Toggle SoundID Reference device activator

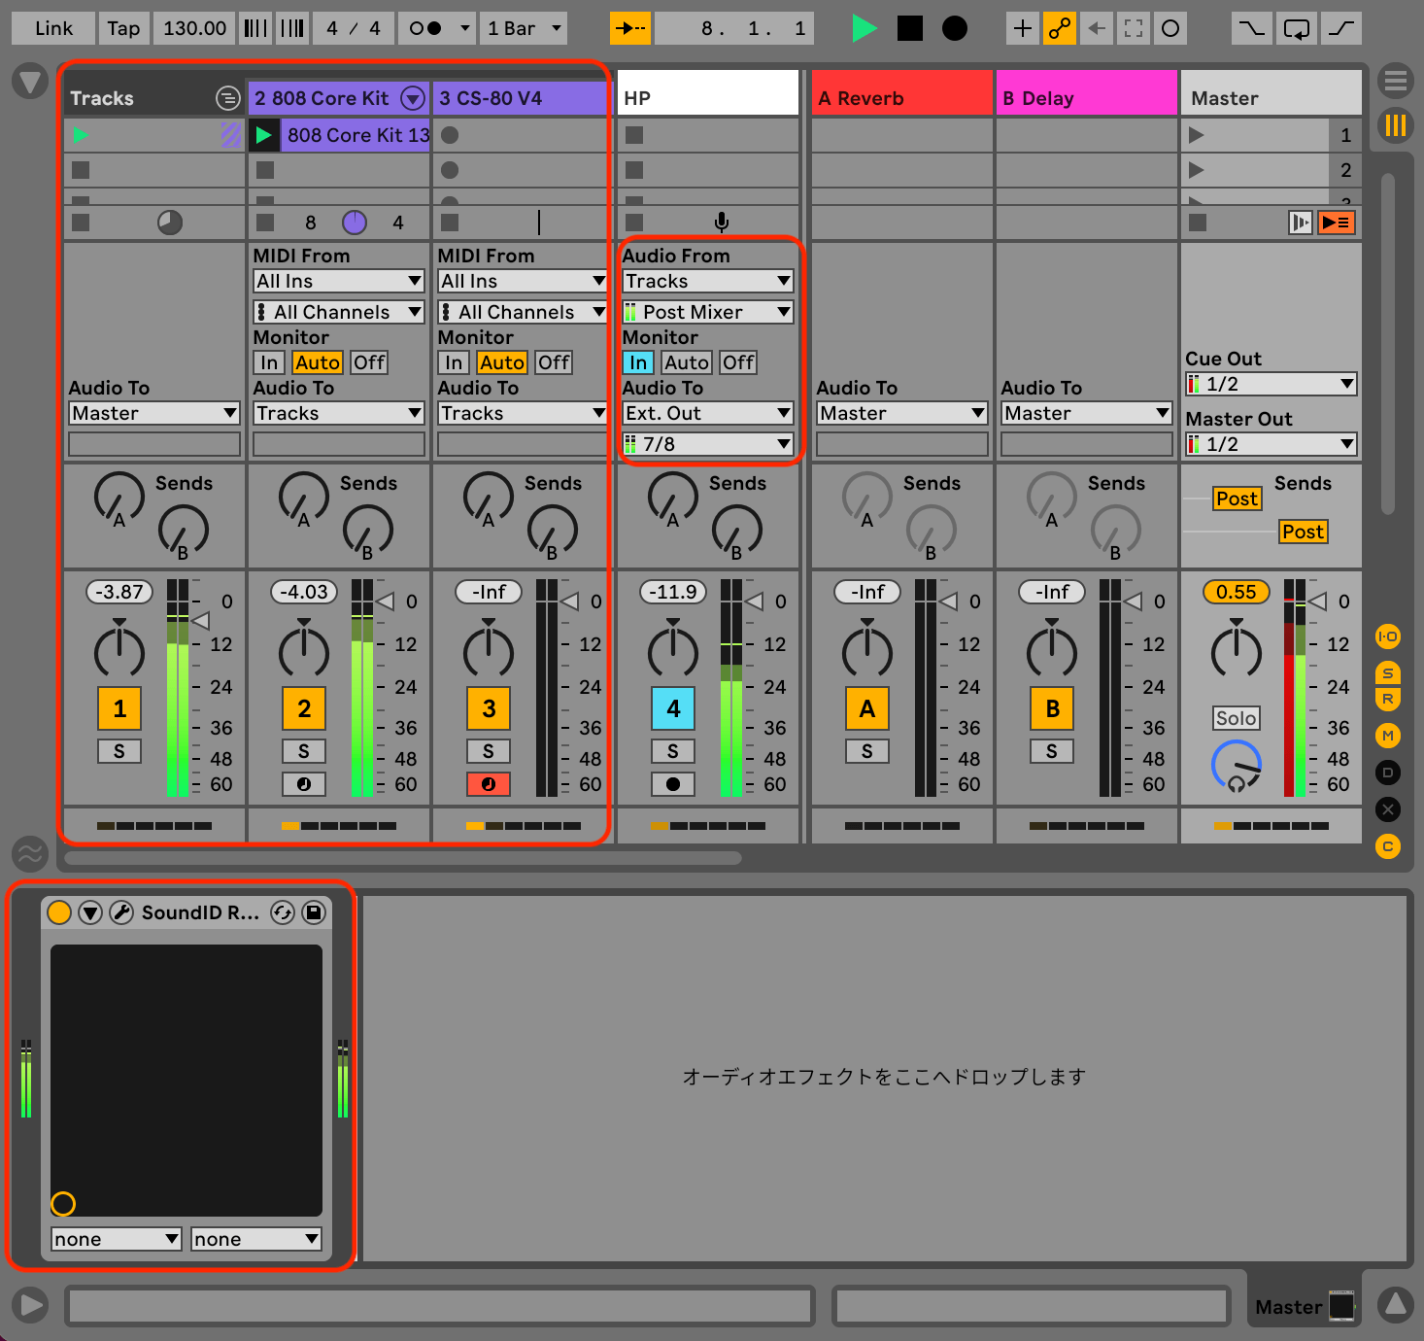click(x=59, y=912)
